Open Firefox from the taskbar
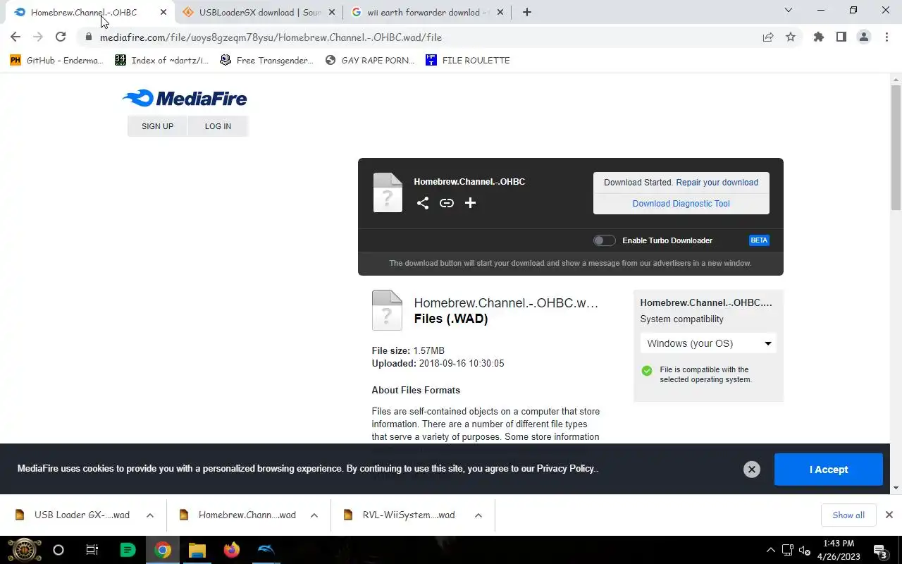 coord(231,550)
